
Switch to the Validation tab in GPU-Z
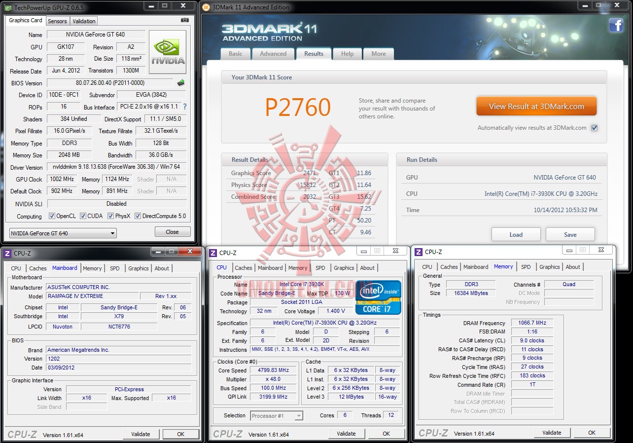84,21
